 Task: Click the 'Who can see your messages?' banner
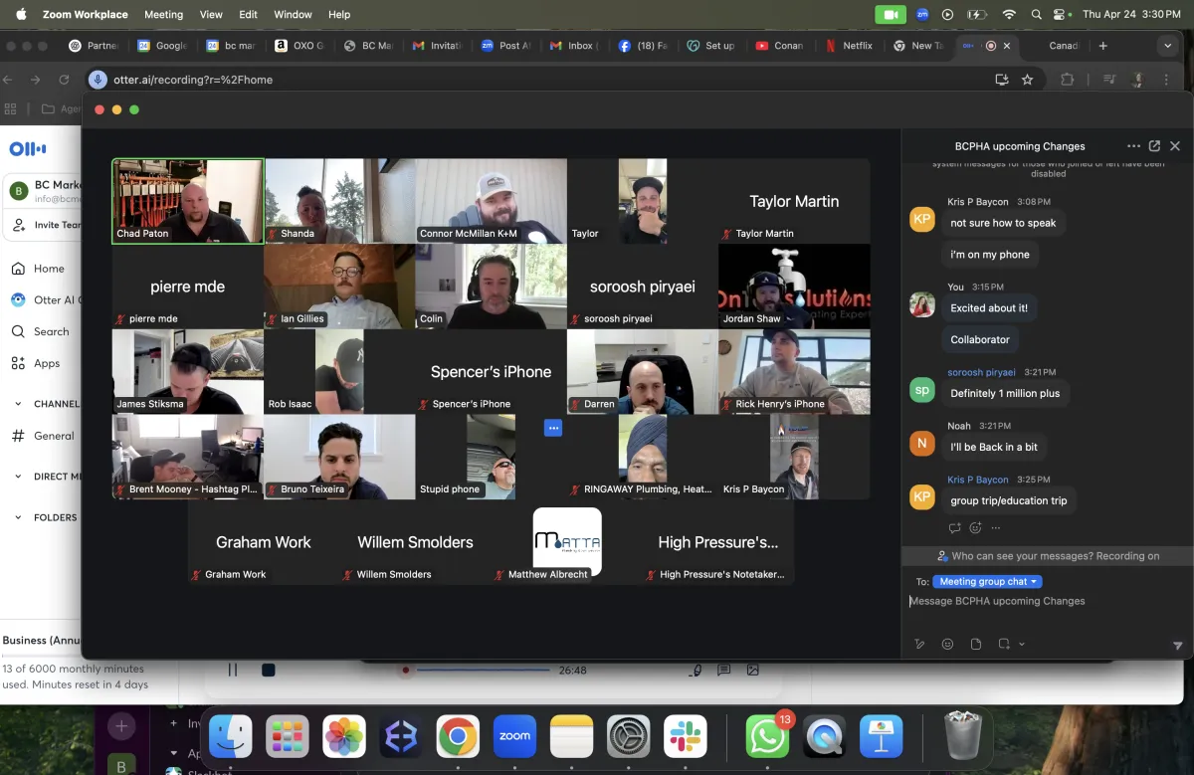point(1045,555)
